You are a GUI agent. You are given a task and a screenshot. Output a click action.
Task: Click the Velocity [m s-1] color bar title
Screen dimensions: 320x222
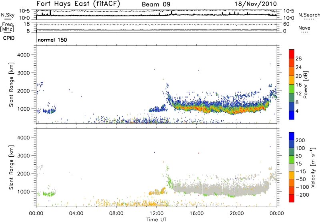click(x=313, y=167)
